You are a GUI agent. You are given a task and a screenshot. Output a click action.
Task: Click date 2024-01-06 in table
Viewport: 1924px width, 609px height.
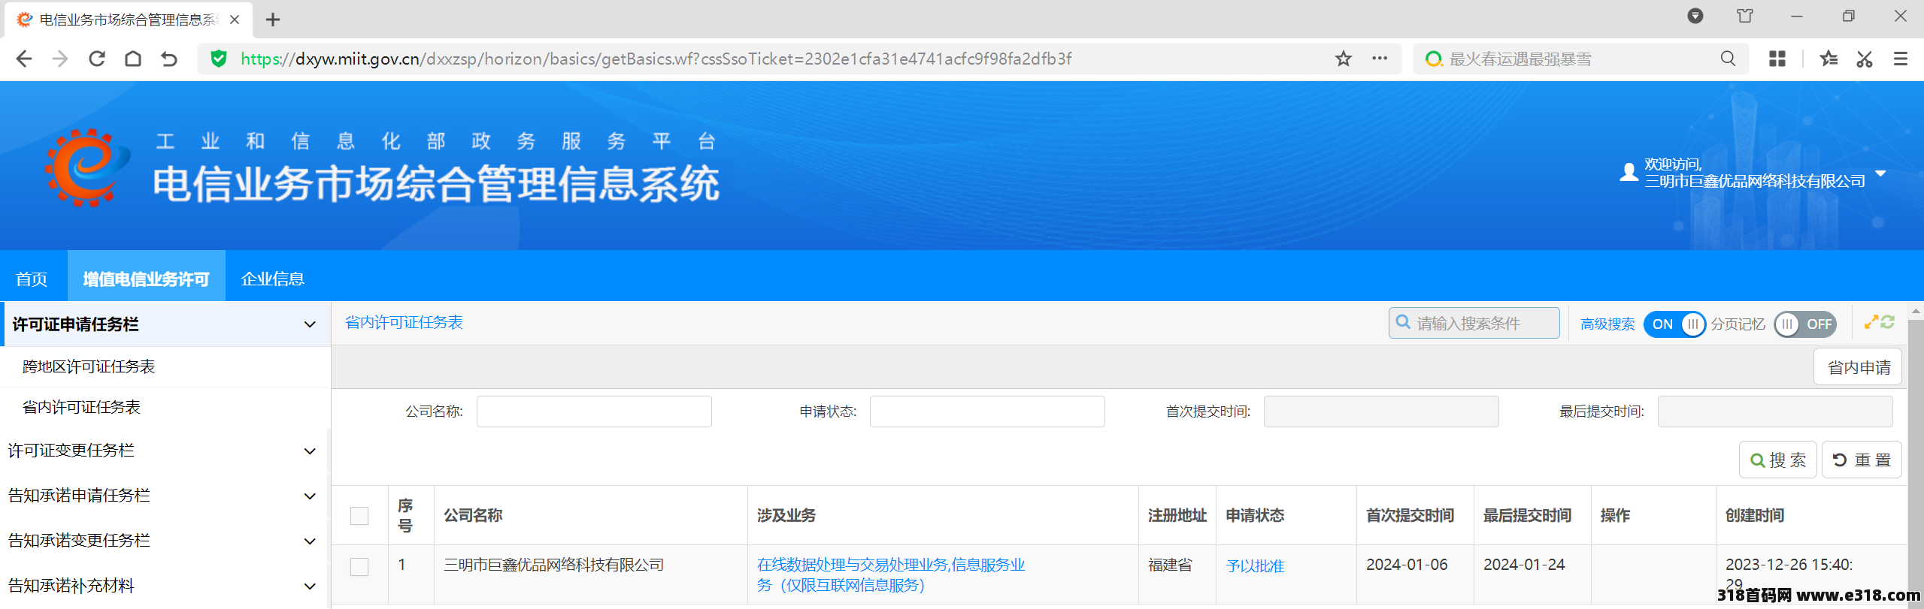click(x=1407, y=565)
